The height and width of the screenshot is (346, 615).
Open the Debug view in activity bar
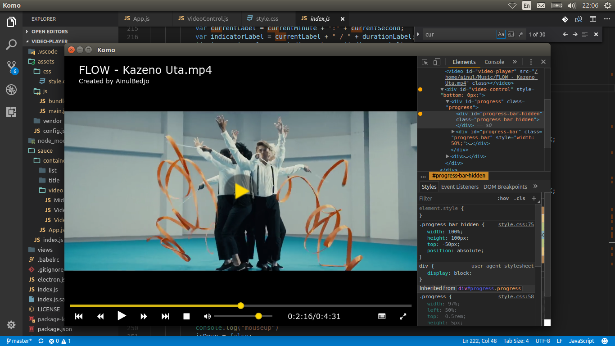(11, 90)
